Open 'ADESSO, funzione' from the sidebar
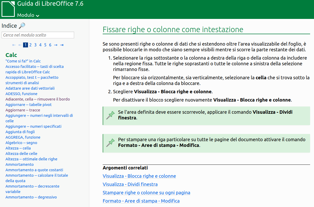314x207 pixels. click(21, 94)
